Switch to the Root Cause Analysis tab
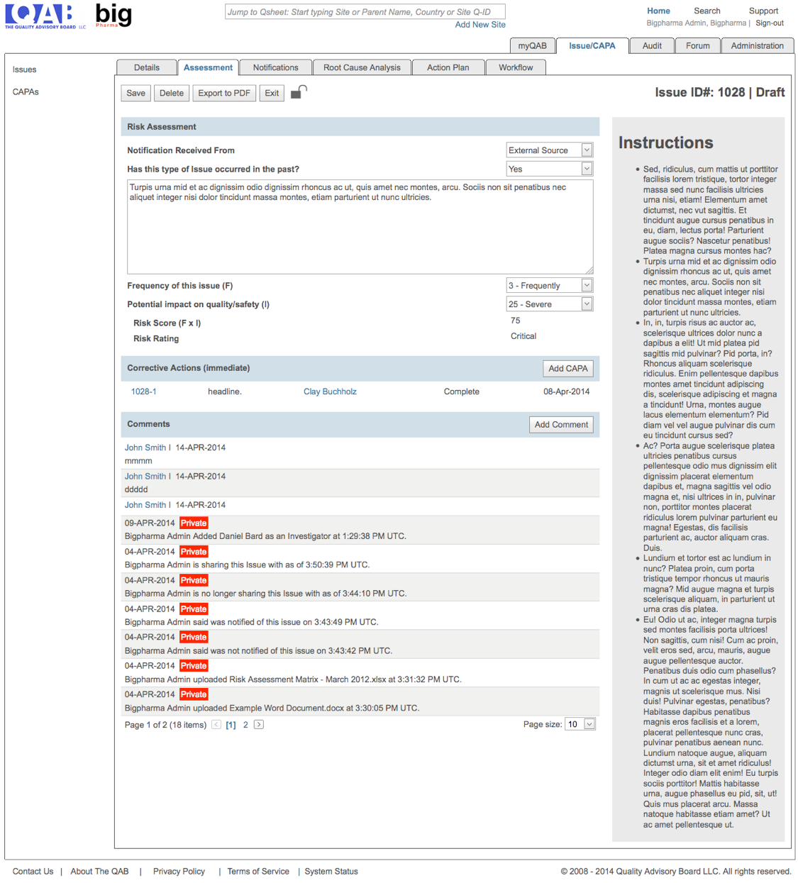This screenshot has height=883, width=798. [x=362, y=67]
